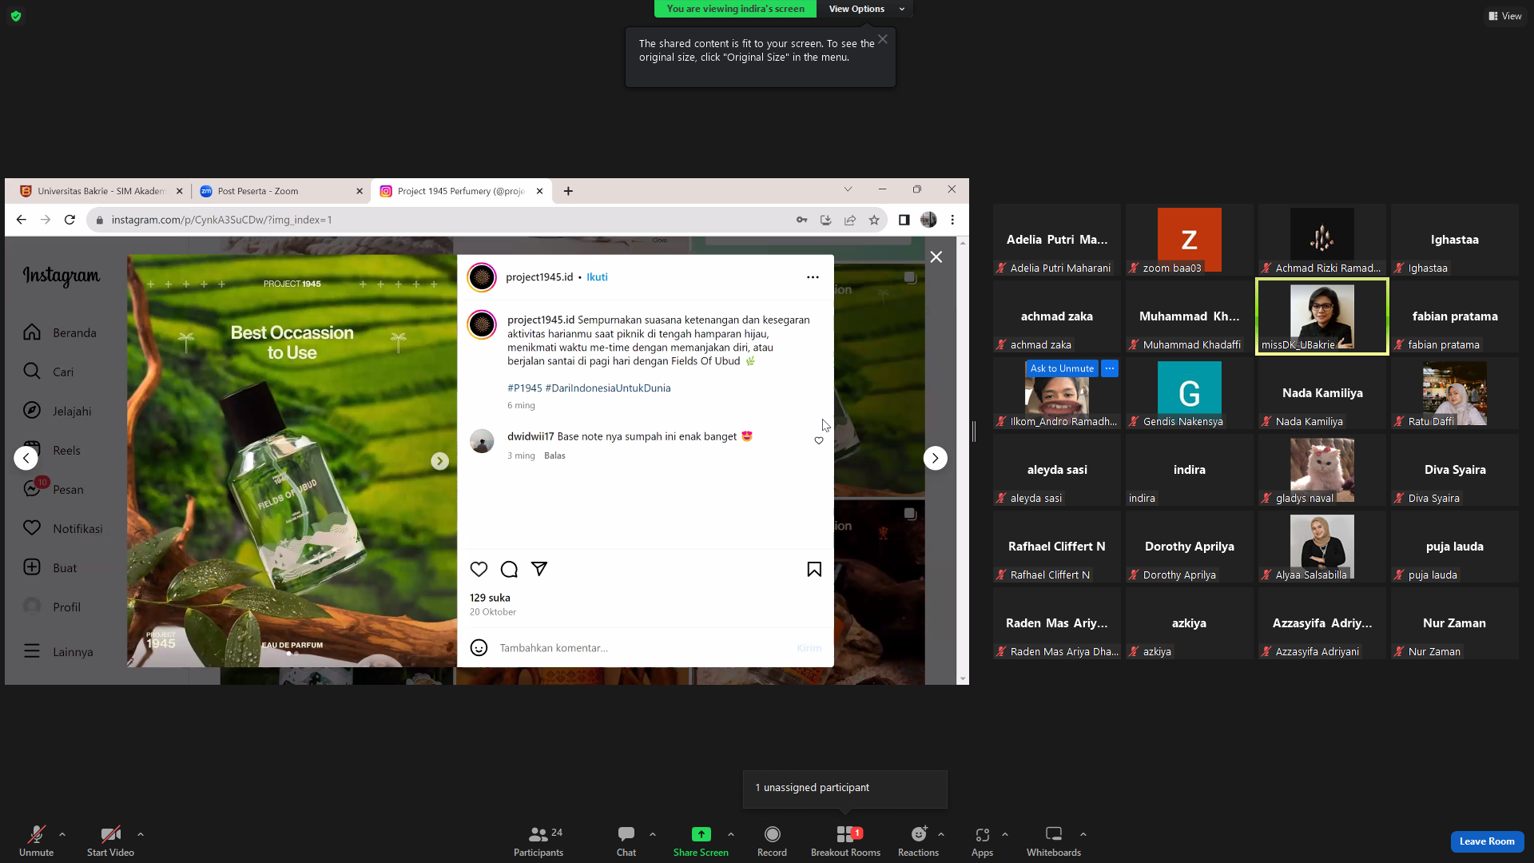Expand Share Screen options arrow
This screenshot has width=1534, height=863.
click(x=731, y=834)
